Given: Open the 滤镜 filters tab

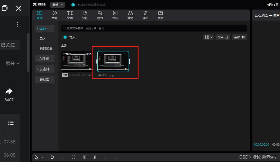Looking at the screenshot, I should pos(130,15).
